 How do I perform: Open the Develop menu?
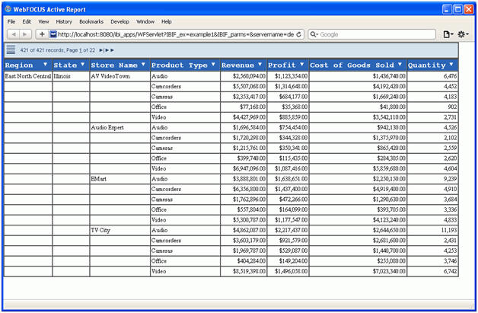[x=120, y=21]
